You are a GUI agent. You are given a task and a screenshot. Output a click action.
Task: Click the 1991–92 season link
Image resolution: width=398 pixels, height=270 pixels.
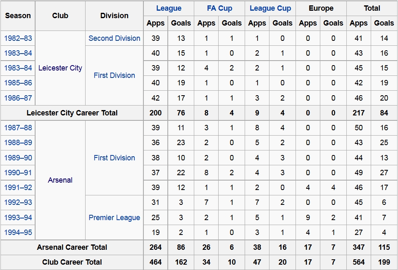[x=18, y=188]
